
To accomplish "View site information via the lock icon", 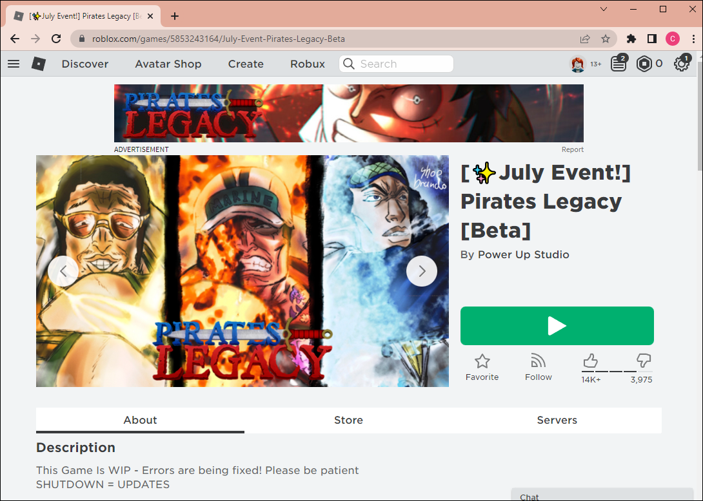I will pyautogui.click(x=82, y=39).
